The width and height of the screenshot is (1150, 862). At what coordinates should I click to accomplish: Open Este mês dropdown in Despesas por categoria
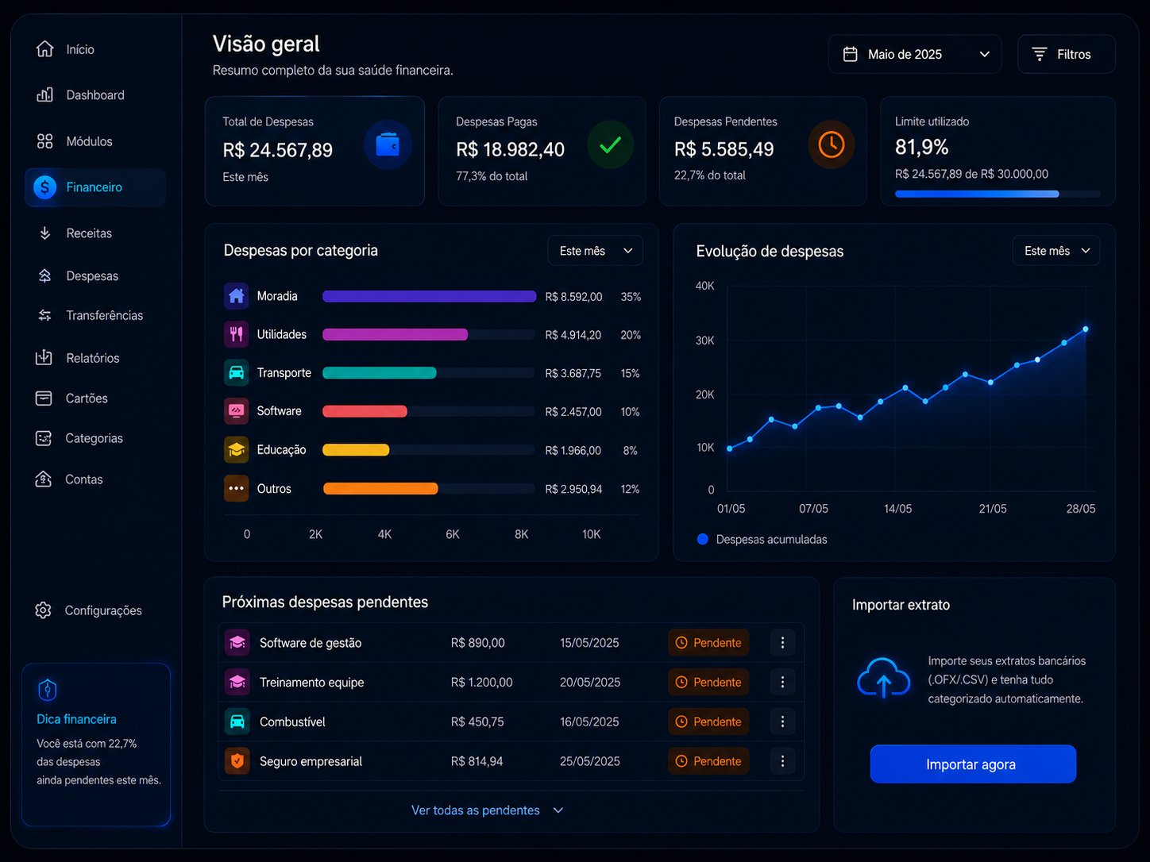595,251
